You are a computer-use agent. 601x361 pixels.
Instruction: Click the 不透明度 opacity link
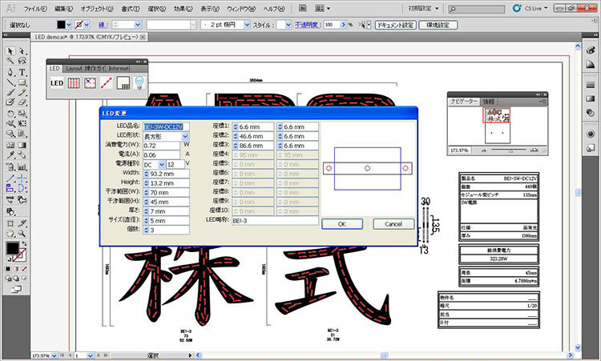(306, 25)
